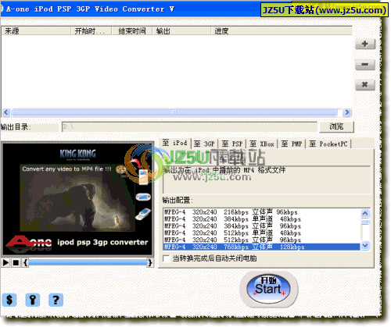Switch to the 至 PMP tab
The width and height of the screenshot is (391, 327).
(292, 144)
